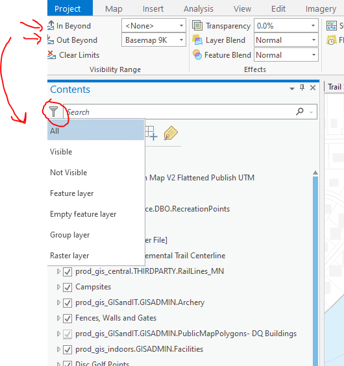Viewport: 344px width, 366px height.
Task: Click the add grid icon with plus
Action: click(151, 133)
